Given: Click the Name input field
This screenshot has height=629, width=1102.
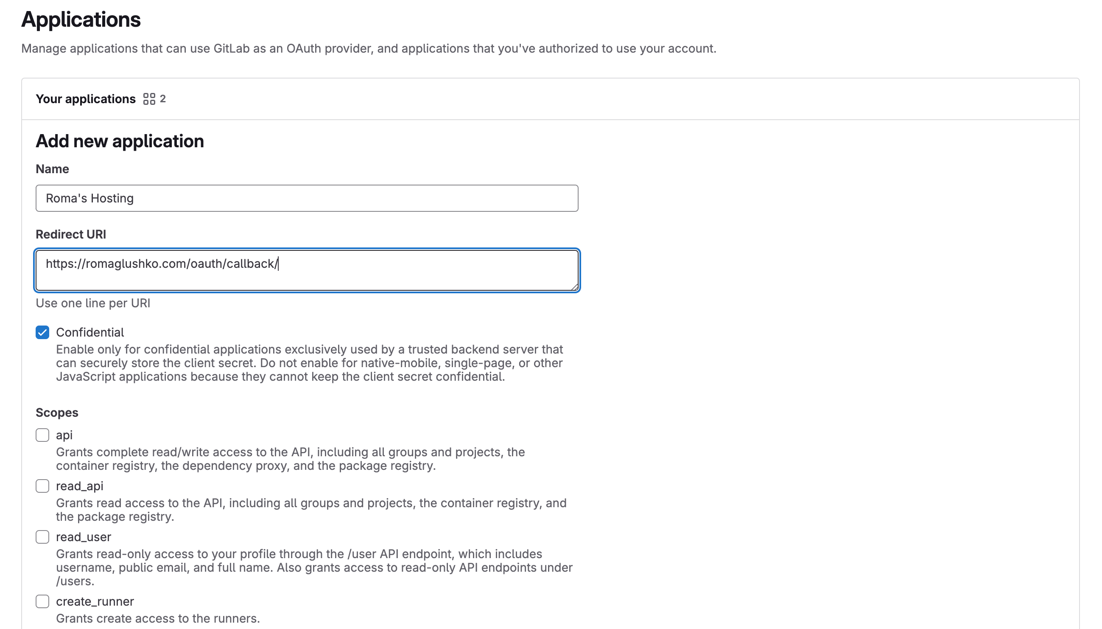Looking at the screenshot, I should pyautogui.click(x=307, y=198).
